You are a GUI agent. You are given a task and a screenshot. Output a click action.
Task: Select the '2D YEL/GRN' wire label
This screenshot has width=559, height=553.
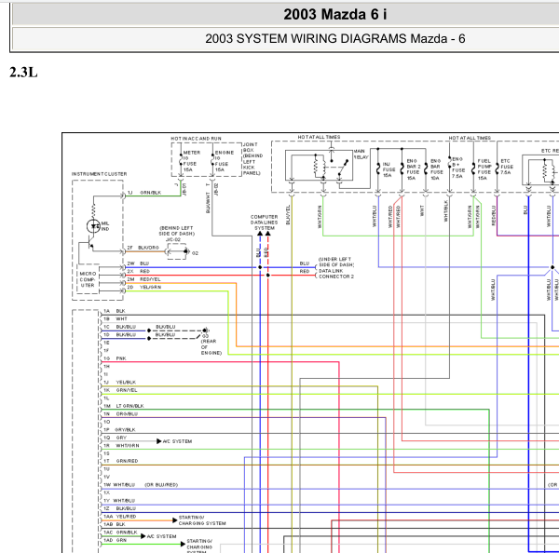[144, 287]
